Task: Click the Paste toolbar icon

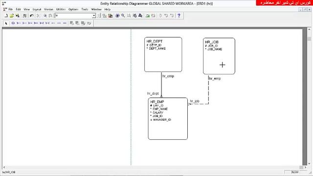Action: pyautogui.click(x=50, y=16)
